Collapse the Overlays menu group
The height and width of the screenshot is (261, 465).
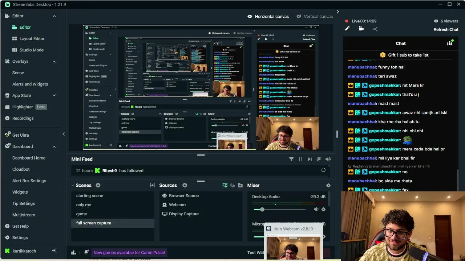(x=54, y=62)
